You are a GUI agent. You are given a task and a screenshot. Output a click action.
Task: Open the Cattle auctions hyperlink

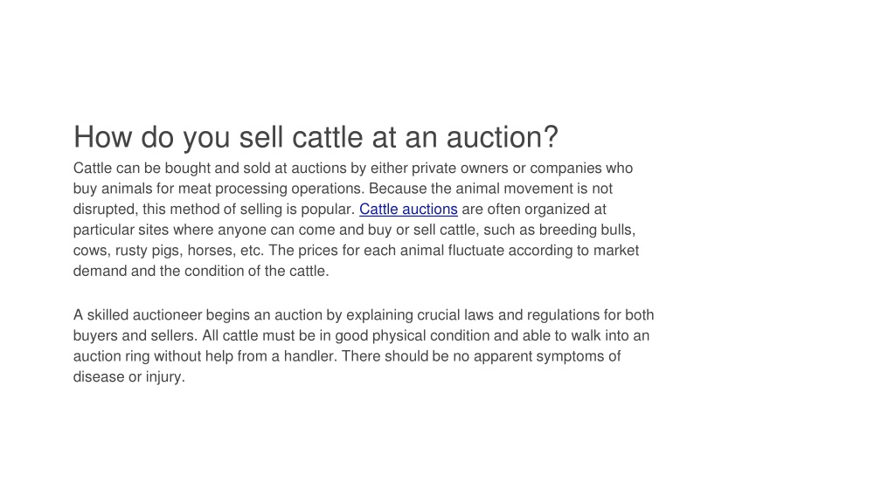(408, 210)
